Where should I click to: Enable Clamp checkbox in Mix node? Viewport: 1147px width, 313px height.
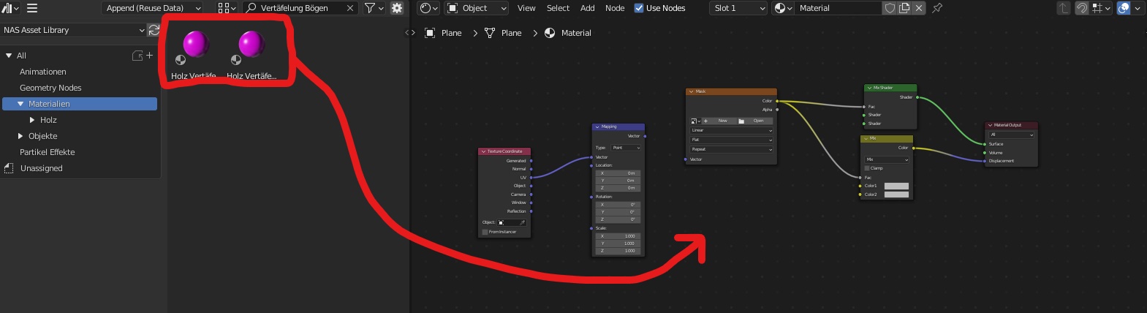[x=867, y=168]
